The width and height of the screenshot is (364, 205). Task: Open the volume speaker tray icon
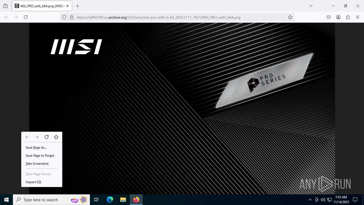(323, 200)
